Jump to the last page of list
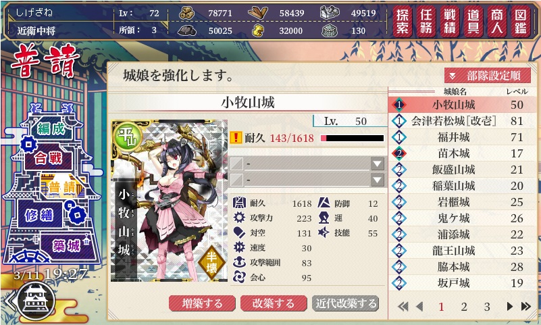541x325 pixels. click(526, 306)
